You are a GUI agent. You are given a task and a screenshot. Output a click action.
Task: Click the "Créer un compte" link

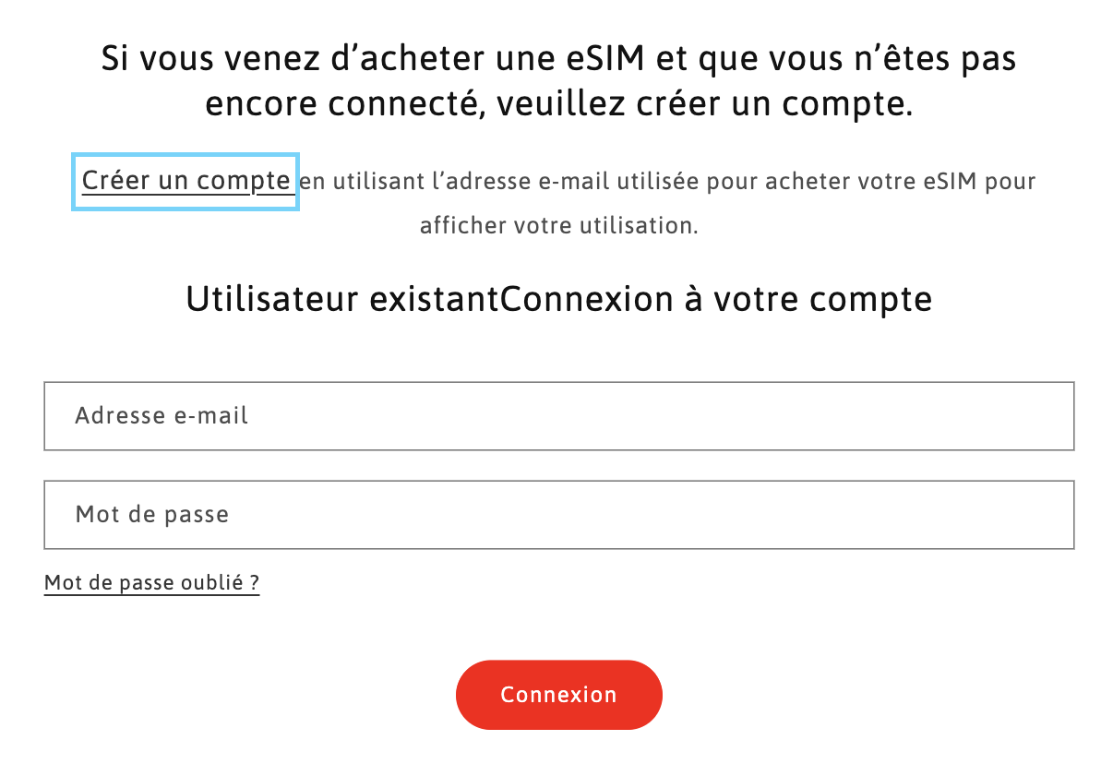coord(185,181)
